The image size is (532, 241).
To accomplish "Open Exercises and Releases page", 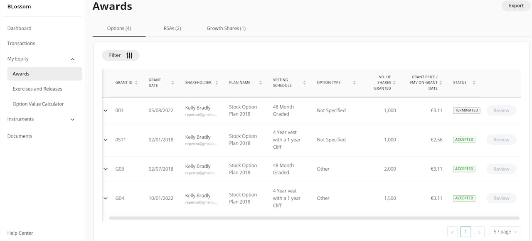I will click(37, 89).
